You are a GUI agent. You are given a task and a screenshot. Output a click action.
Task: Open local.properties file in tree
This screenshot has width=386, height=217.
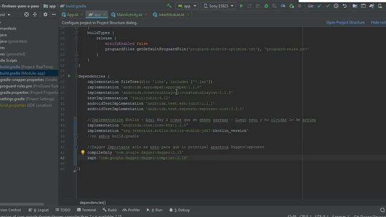click(x=26, y=105)
